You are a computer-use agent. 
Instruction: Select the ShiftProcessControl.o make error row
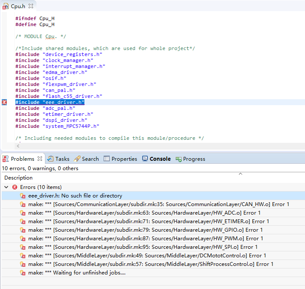153,264
